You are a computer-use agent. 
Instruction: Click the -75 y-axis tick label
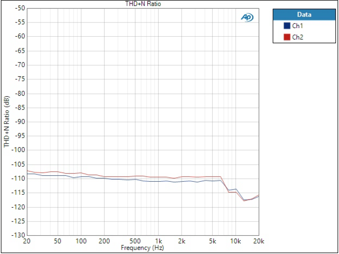click(20, 79)
